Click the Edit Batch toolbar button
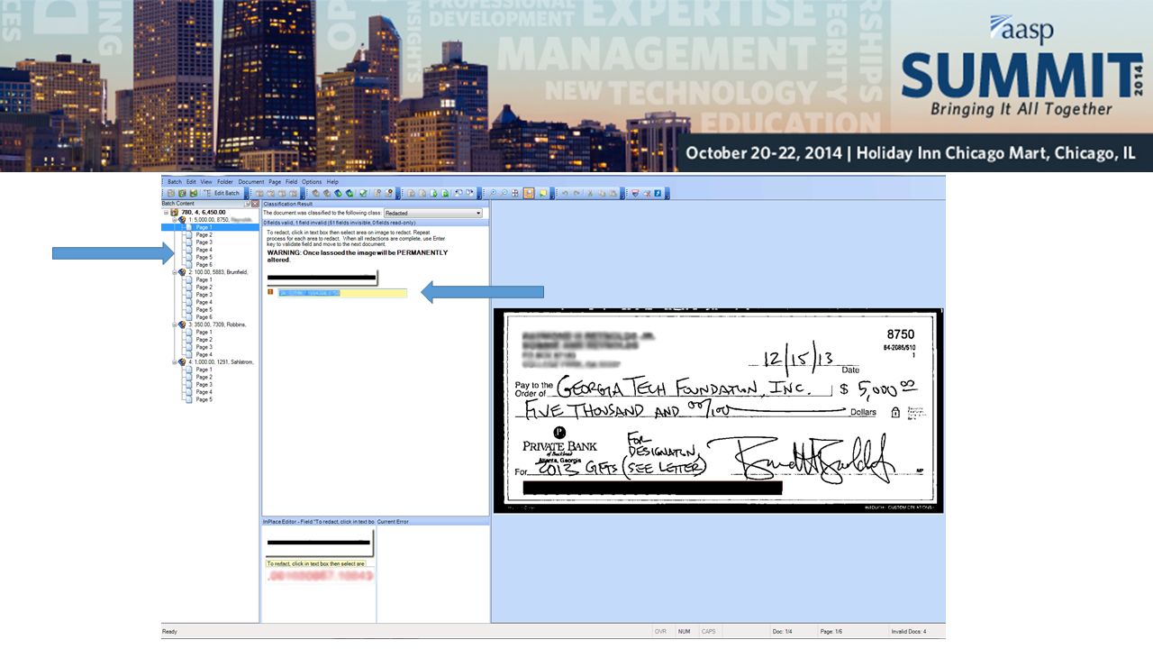 222,193
